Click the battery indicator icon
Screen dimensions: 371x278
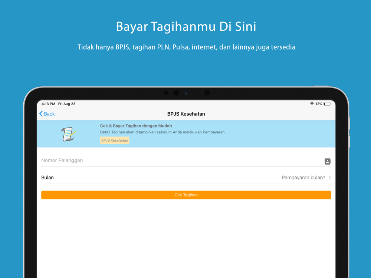(327, 104)
